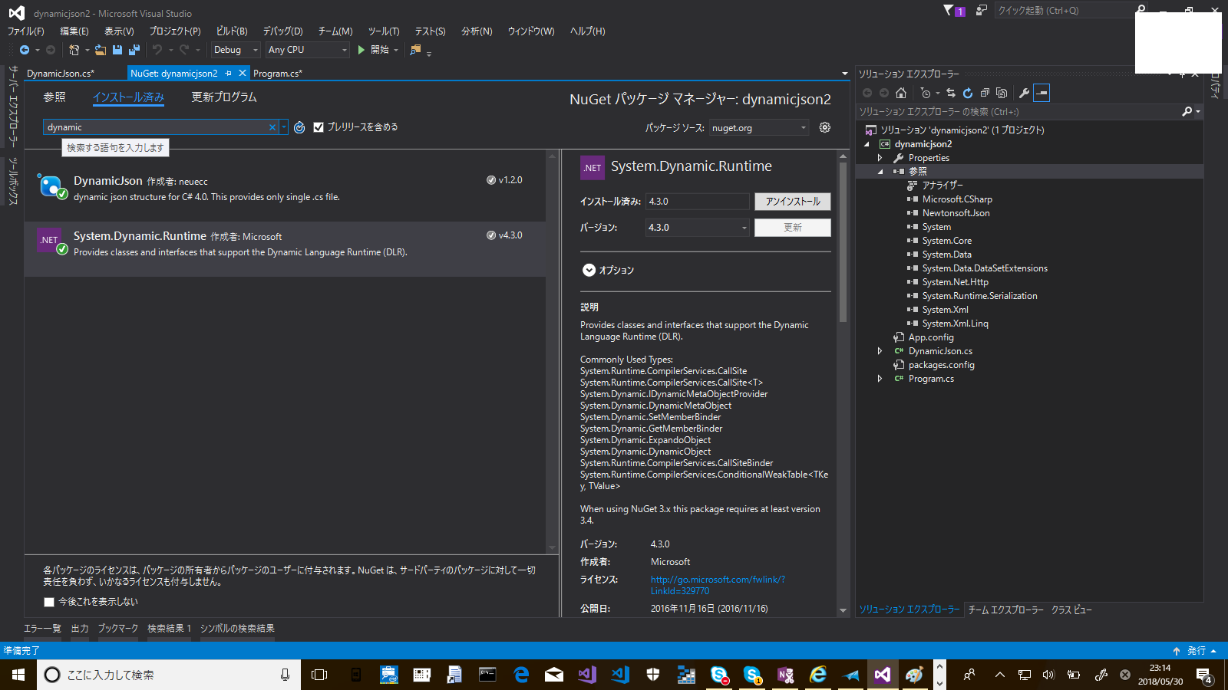Select packages.config in Solution Explorer
The width and height of the screenshot is (1228, 690).
[941, 365]
